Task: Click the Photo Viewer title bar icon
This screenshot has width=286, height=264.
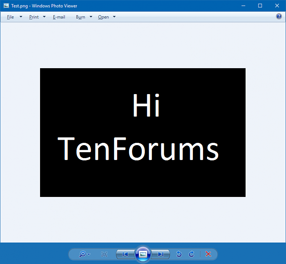Action: [x=6, y=6]
